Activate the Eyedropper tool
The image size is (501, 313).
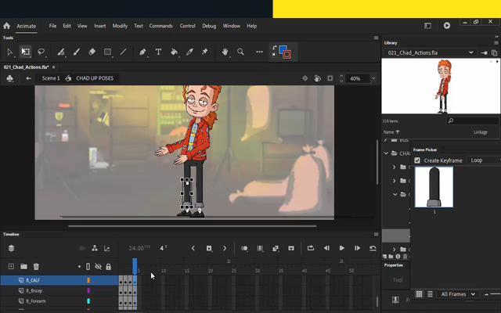[x=189, y=52]
